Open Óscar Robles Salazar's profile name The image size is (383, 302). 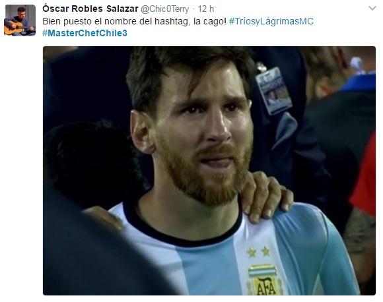click(x=90, y=9)
